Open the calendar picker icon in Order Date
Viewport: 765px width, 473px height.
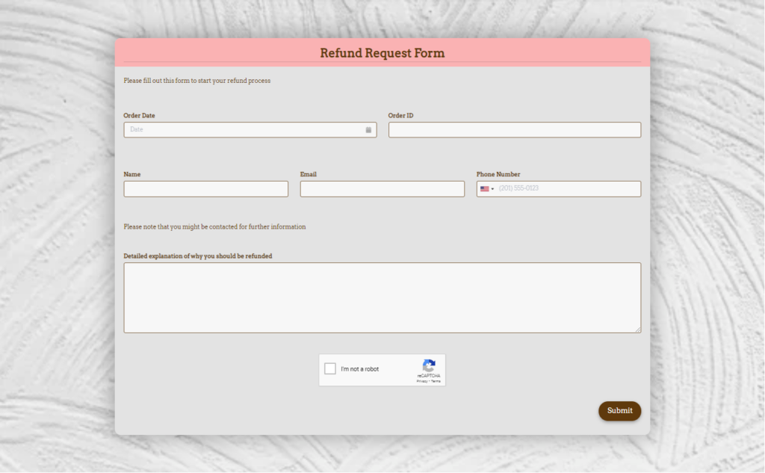click(368, 130)
